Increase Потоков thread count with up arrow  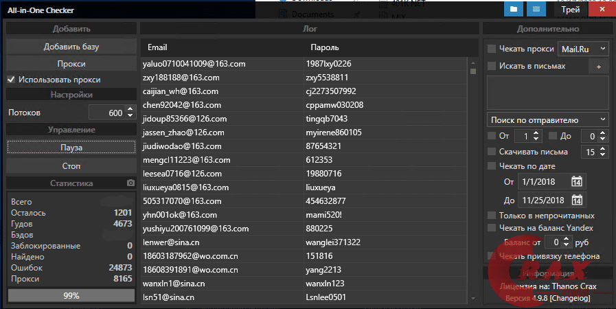pyautogui.click(x=130, y=108)
